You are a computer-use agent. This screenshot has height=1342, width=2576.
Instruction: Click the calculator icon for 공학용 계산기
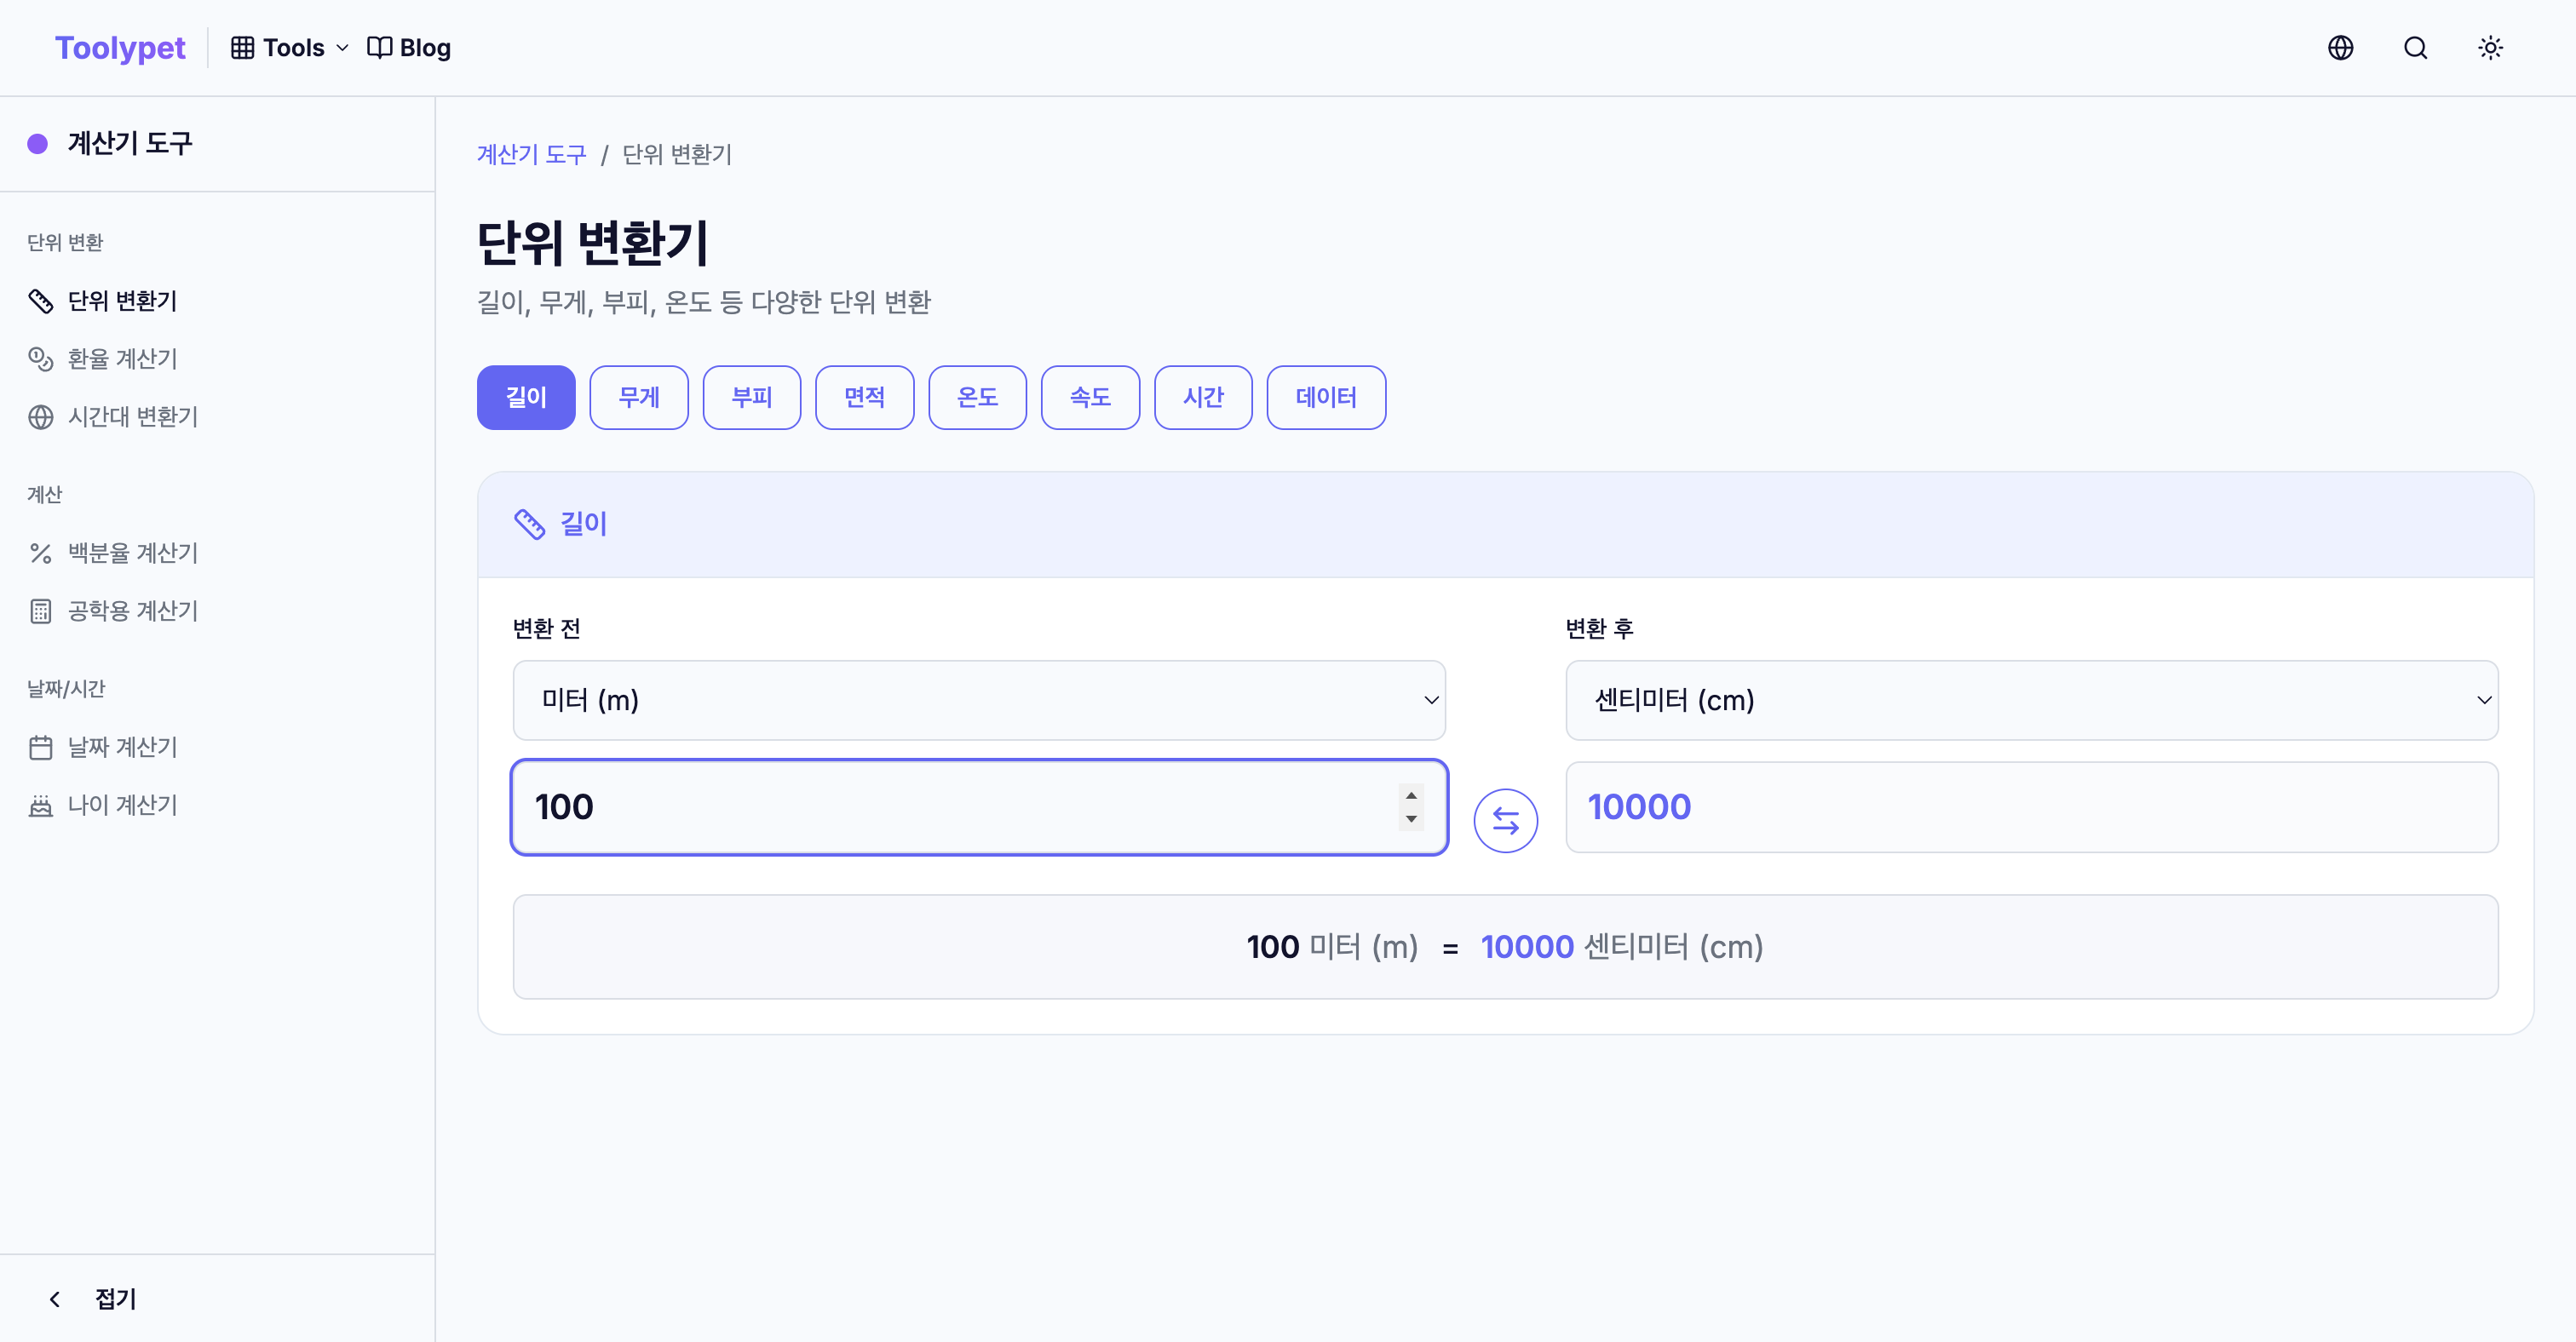40,611
